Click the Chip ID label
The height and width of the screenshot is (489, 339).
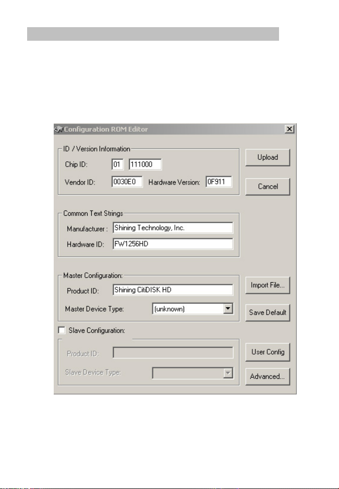tap(76, 165)
